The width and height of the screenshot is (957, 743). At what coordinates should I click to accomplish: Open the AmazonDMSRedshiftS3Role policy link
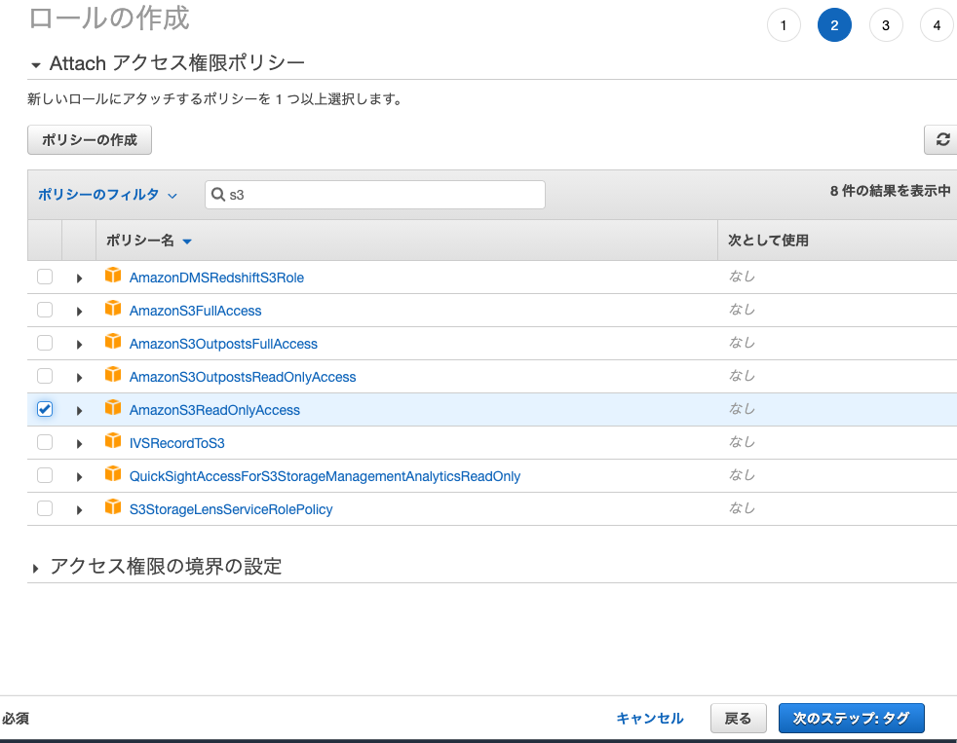click(216, 278)
